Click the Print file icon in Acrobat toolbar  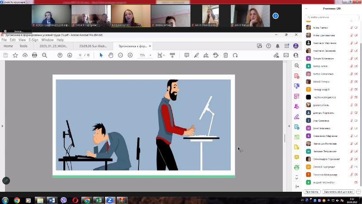click(x=35, y=55)
